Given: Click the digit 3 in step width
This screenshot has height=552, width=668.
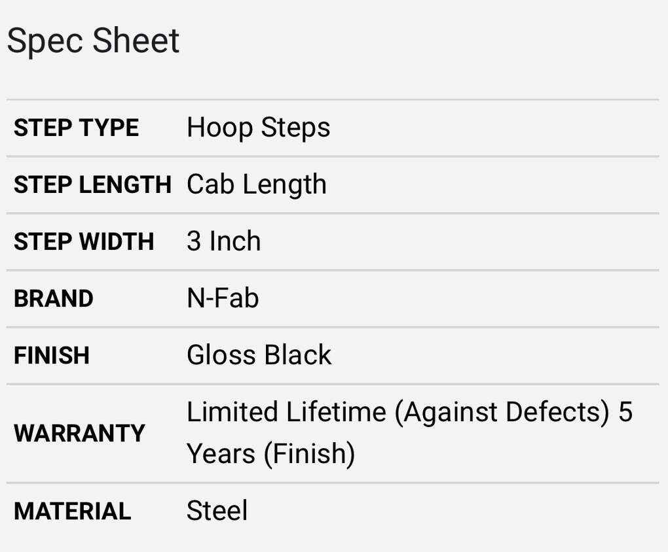Looking at the screenshot, I should [x=194, y=241].
